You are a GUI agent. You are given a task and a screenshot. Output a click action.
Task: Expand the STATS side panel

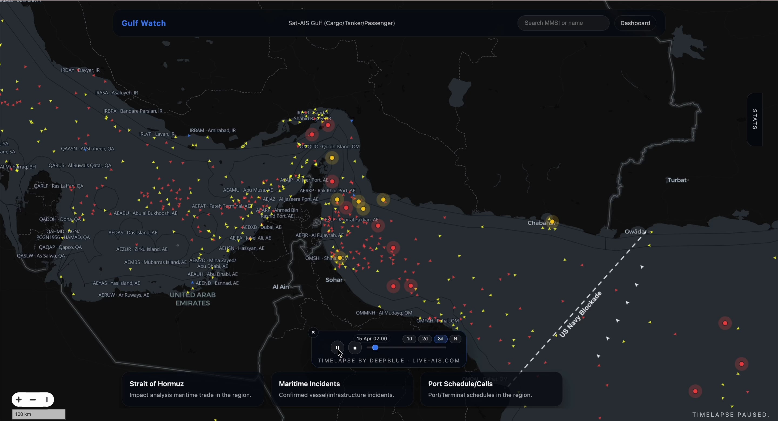pyautogui.click(x=754, y=120)
